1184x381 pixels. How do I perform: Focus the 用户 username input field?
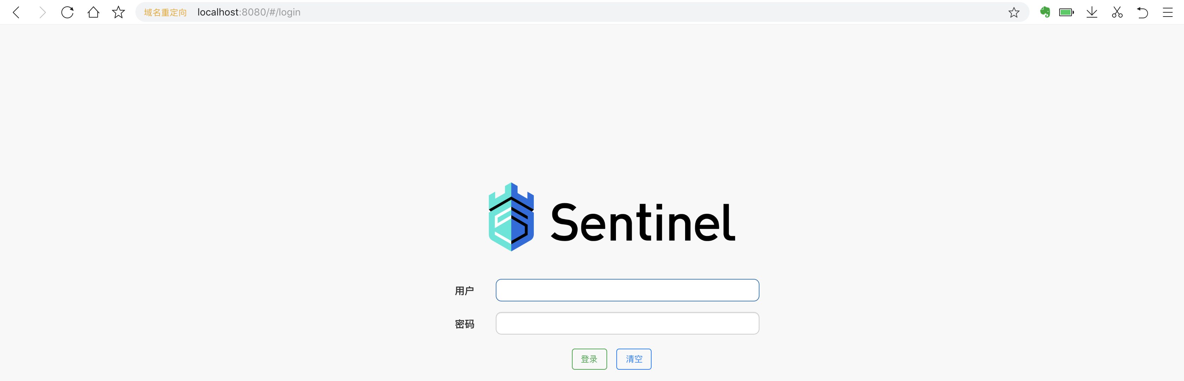(x=627, y=290)
